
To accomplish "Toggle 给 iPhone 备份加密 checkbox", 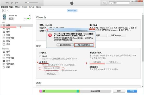I will click(43, 68).
